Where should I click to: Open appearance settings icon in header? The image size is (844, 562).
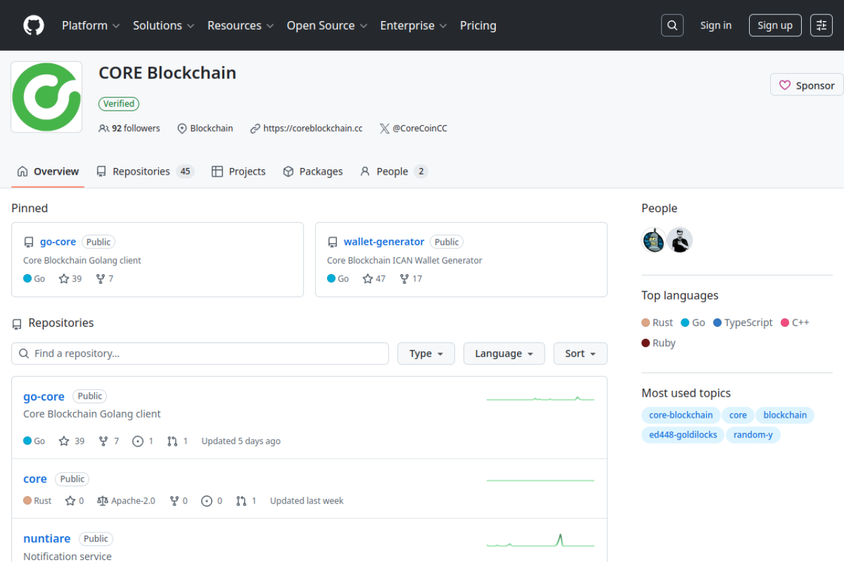click(x=821, y=26)
